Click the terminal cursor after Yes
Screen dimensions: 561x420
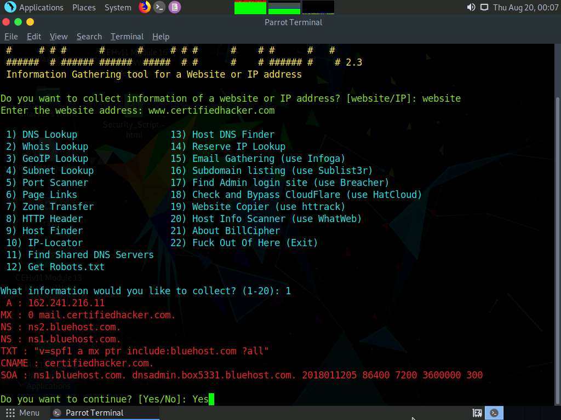[211, 399]
